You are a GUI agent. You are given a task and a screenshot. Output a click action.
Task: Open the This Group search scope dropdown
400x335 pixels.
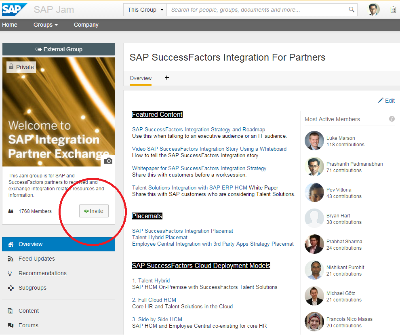tap(145, 9)
